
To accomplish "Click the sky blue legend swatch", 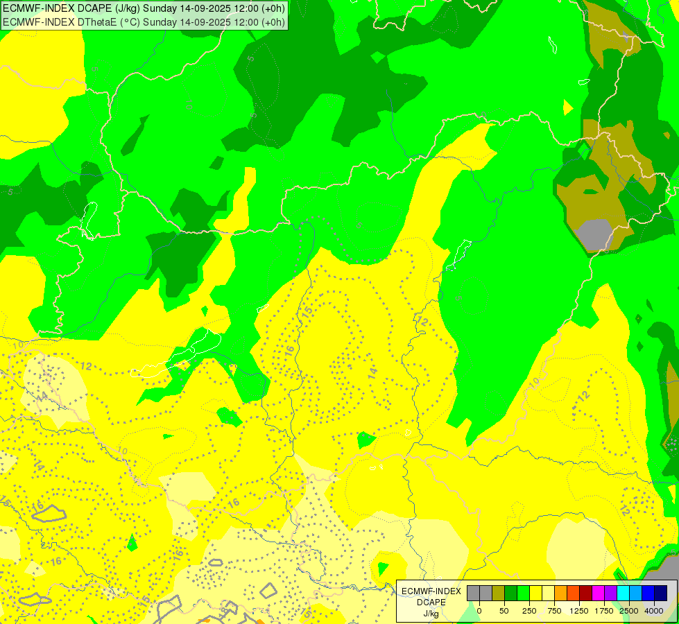I will (636, 593).
